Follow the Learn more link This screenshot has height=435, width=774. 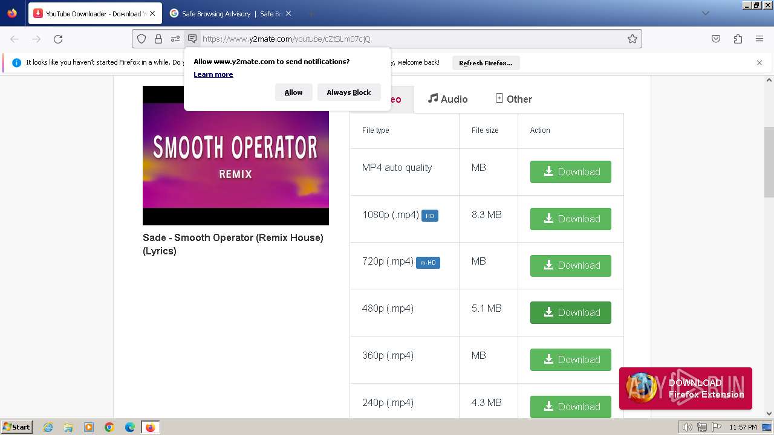coord(213,74)
